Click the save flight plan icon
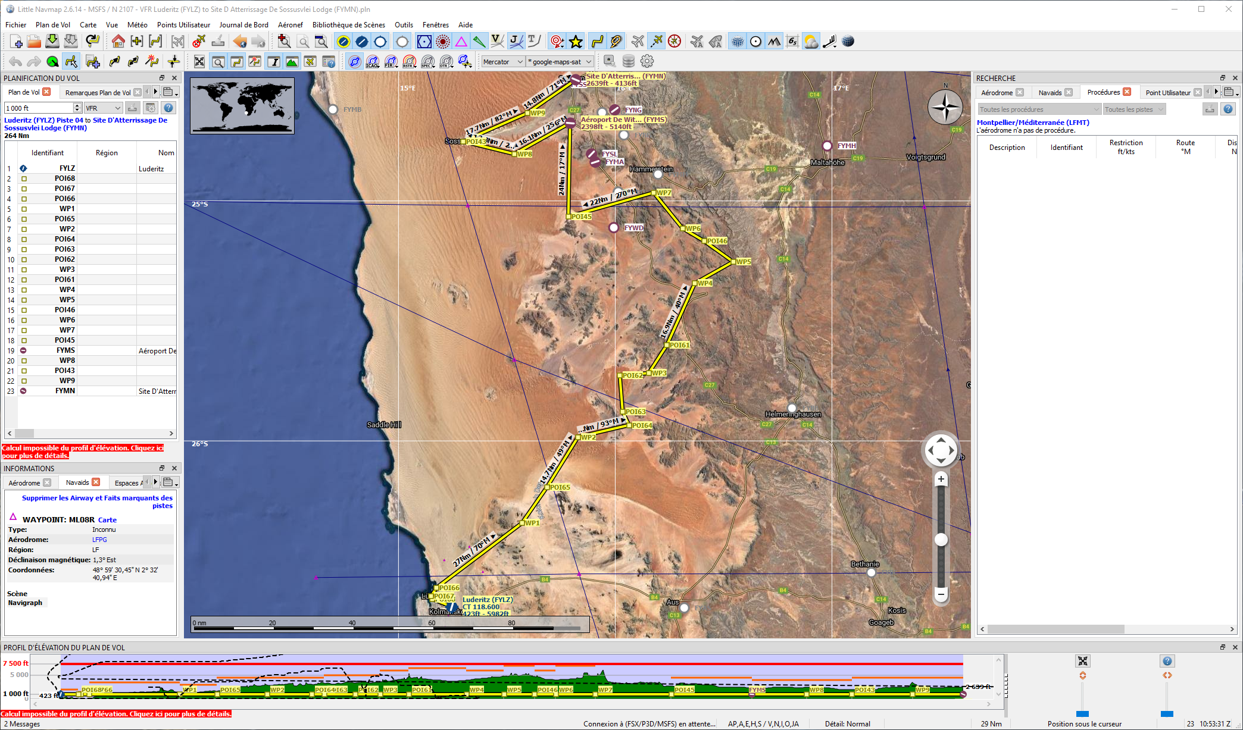Viewport: 1243px width, 730px height. tap(52, 42)
